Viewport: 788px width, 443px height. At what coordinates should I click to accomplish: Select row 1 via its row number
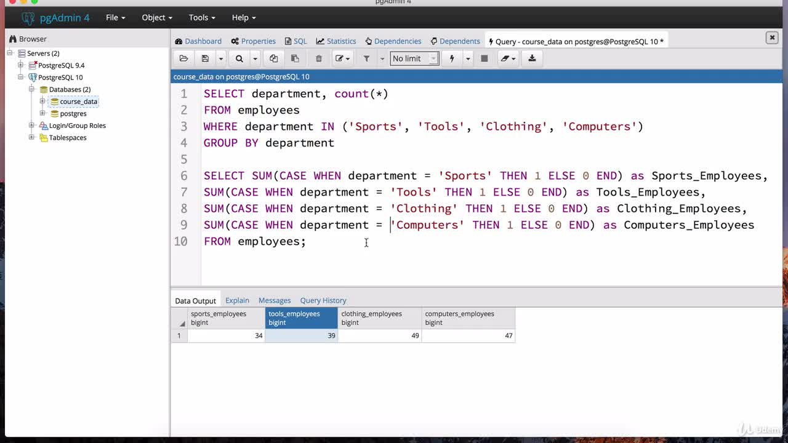179,335
